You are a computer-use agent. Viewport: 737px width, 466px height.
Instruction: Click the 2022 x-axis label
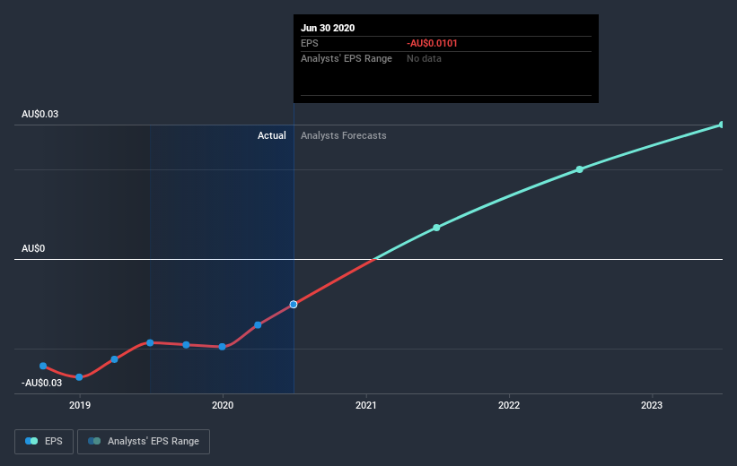tap(509, 405)
